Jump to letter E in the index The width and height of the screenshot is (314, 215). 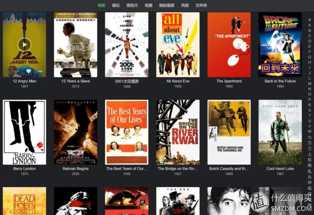point(310,47)
